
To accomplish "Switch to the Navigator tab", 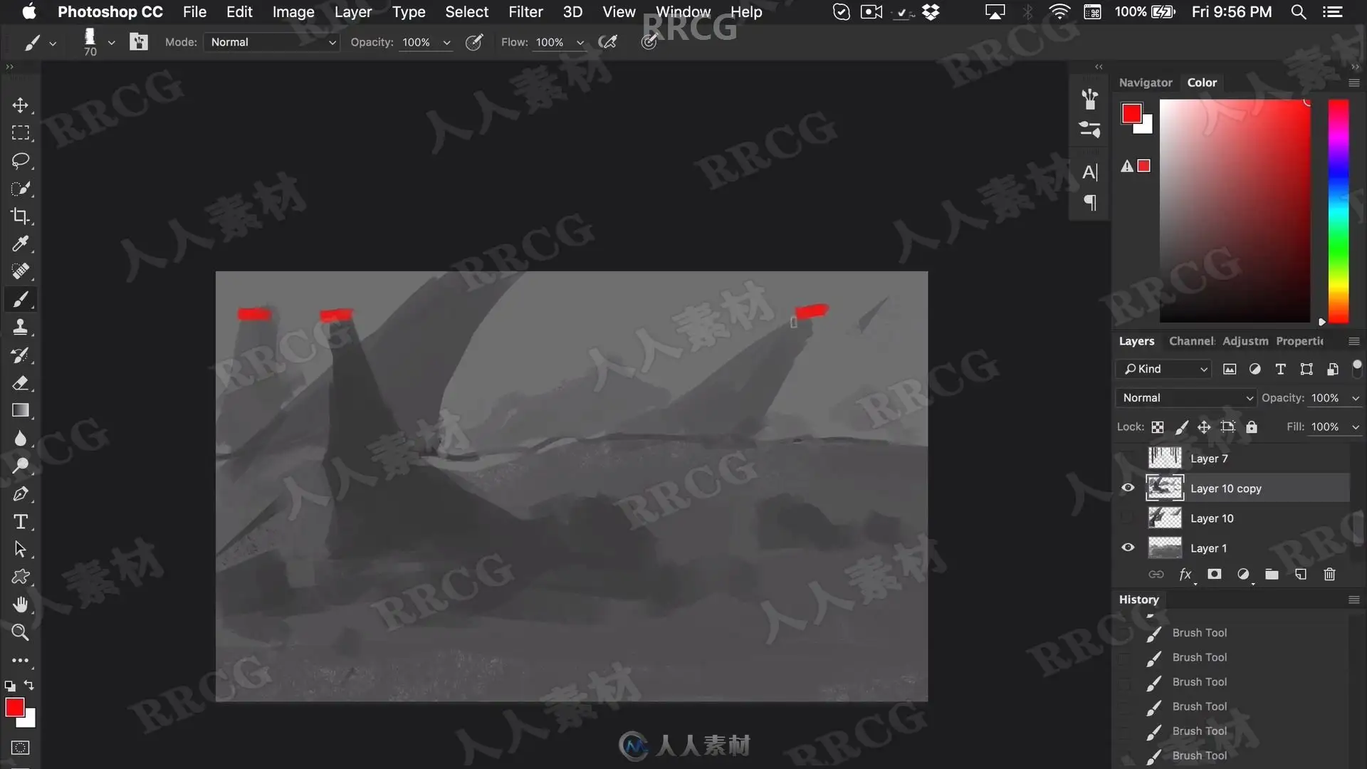I will point(1146,83).
